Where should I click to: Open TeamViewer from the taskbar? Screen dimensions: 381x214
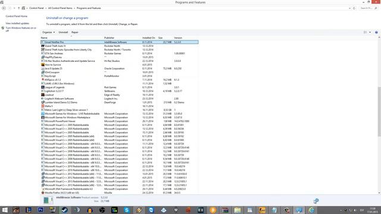pos(151,210)
